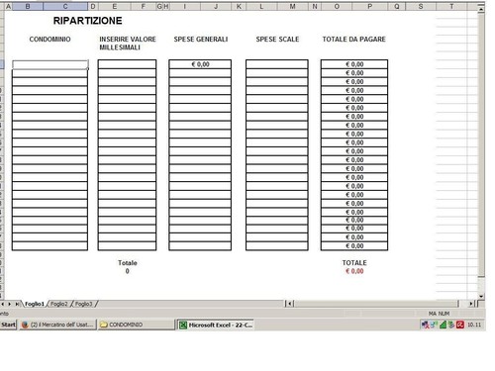The image size is (495, 371).
Task: Select column F header
Action: coord(144,6)
